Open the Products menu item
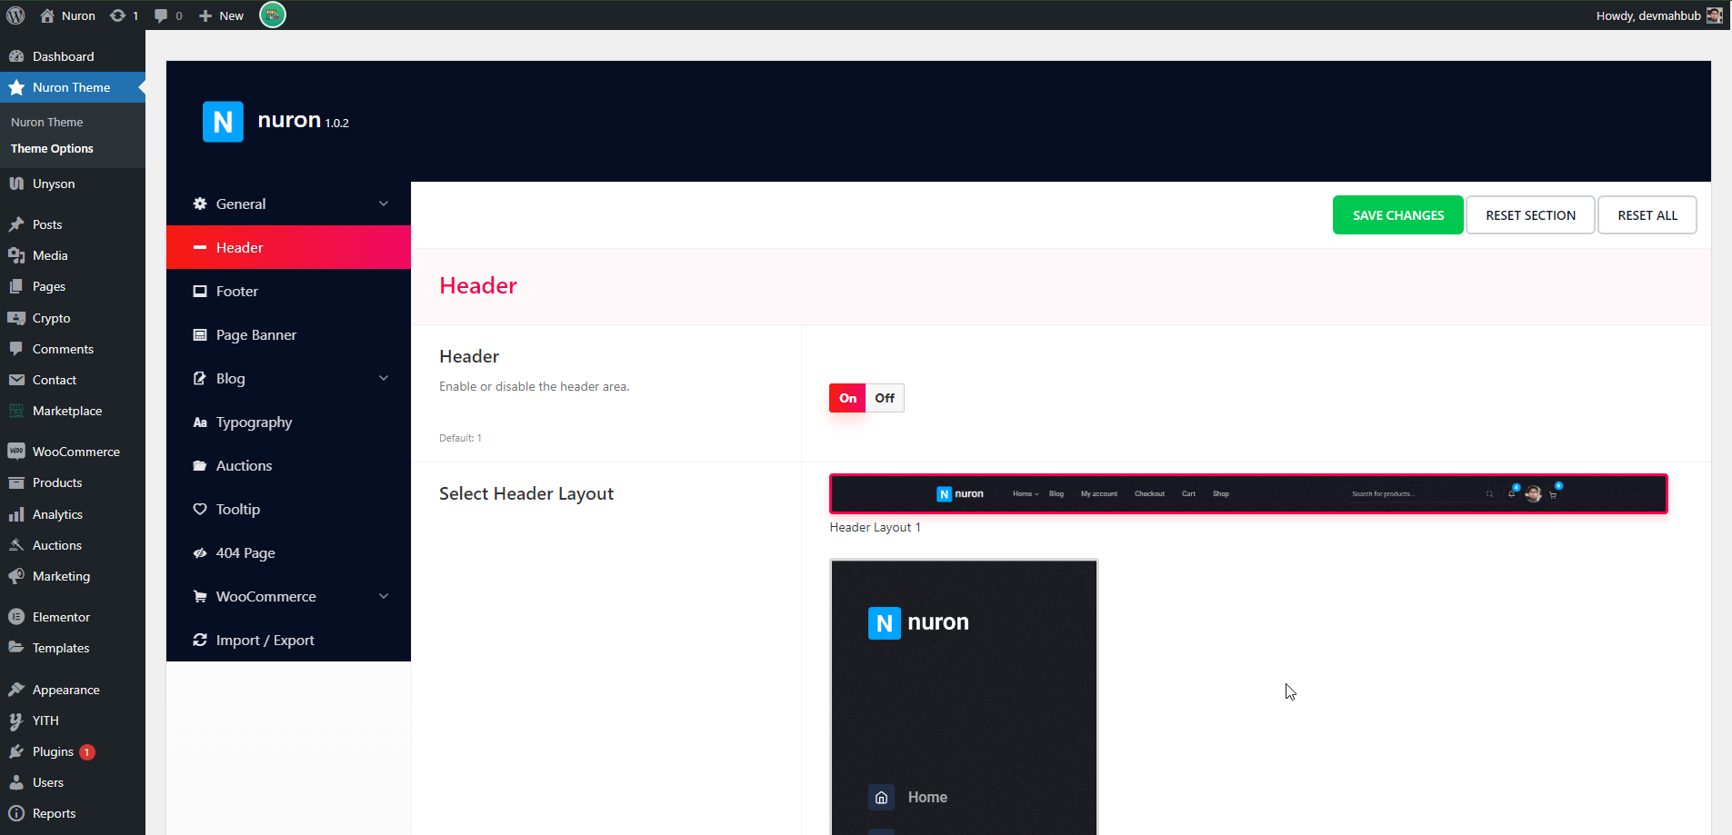The width and height of the screenshot is (1732, 835). [x=73, y=482]
